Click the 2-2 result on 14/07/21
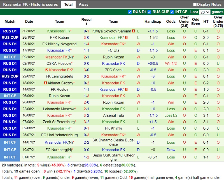 pos(87,142)
